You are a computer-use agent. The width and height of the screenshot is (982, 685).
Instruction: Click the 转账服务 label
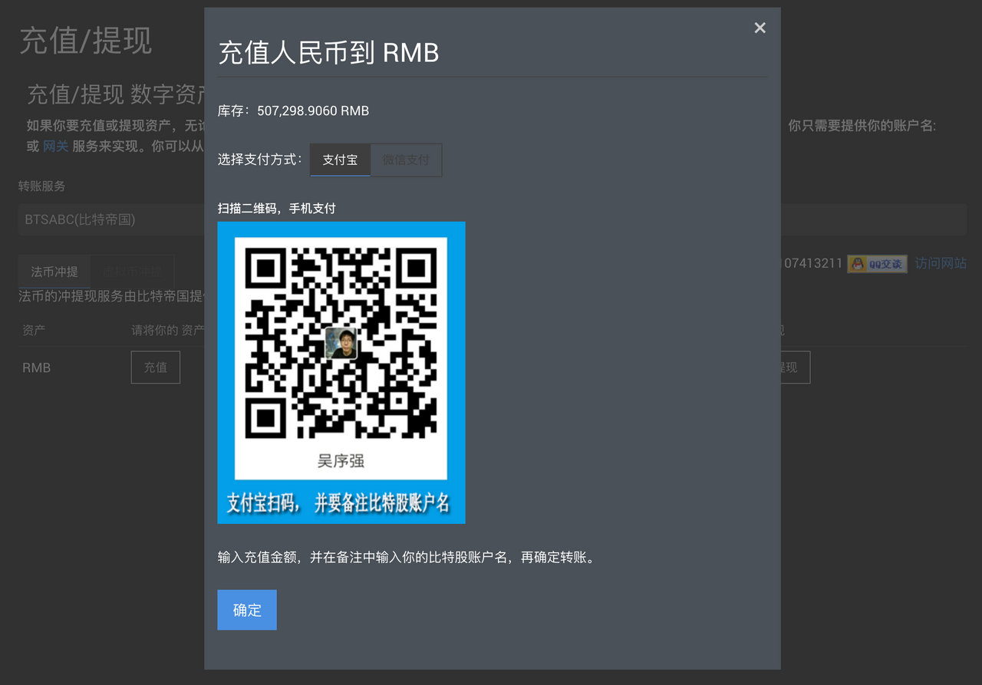click(41, 186)
